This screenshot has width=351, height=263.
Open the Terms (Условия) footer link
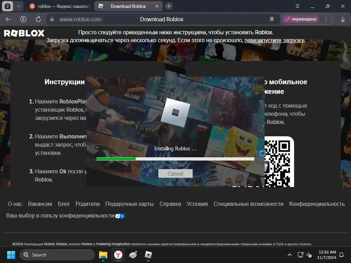click(197, 204)
